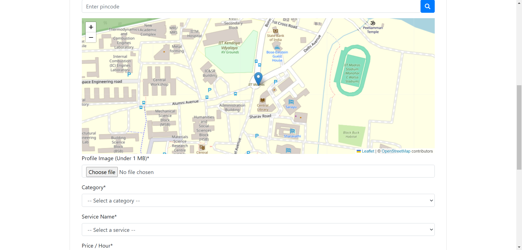Click the Black Buck Habitat label
The image size is (522, 250).
coord(351,135)
